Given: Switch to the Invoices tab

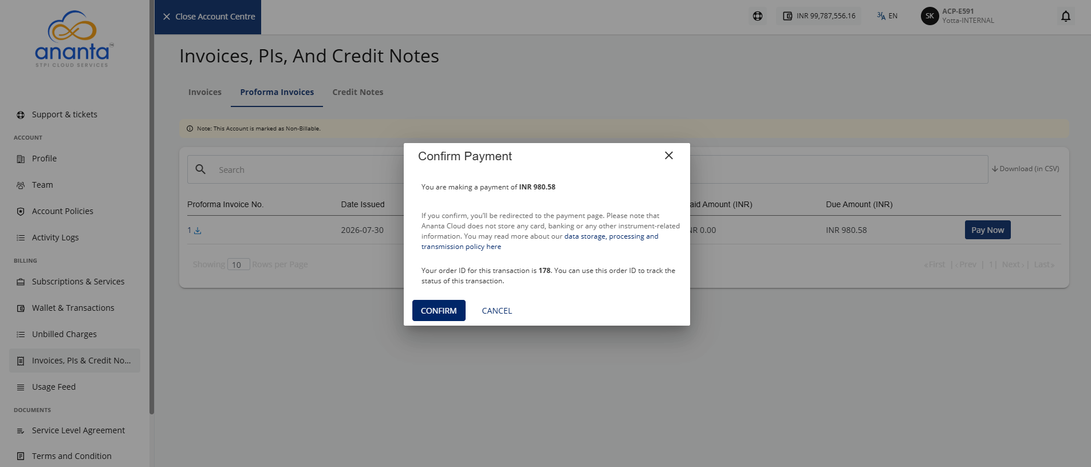Looking at the screenshot, I should tap(205, 92).
